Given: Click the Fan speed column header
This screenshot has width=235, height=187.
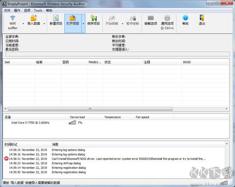Looking at the screenshot, I should pos(154,117).
